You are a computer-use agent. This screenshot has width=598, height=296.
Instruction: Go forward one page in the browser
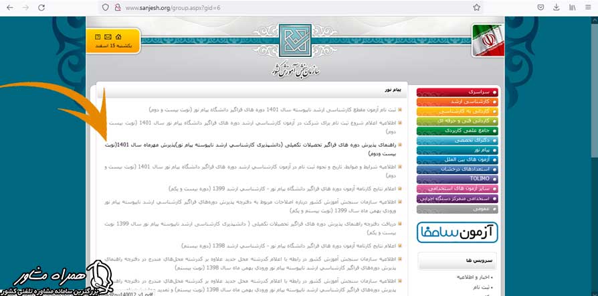pos(25,7)
